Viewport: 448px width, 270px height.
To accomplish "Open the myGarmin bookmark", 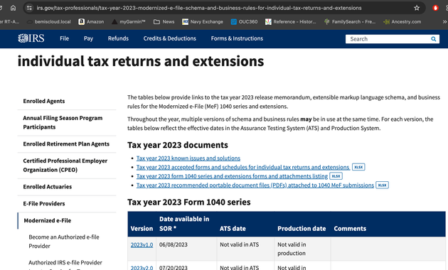I will pyautogui.click(x=129, y=22).
